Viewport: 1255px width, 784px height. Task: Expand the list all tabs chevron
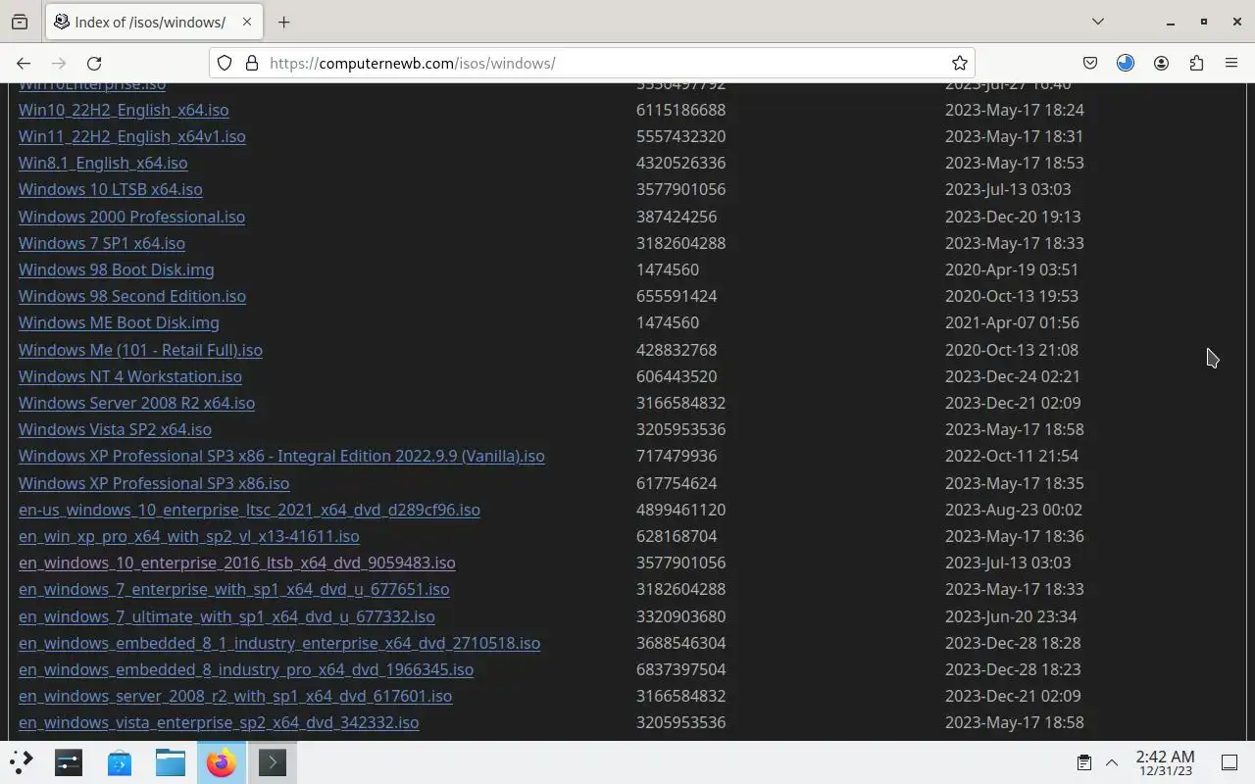[1098, 22]
